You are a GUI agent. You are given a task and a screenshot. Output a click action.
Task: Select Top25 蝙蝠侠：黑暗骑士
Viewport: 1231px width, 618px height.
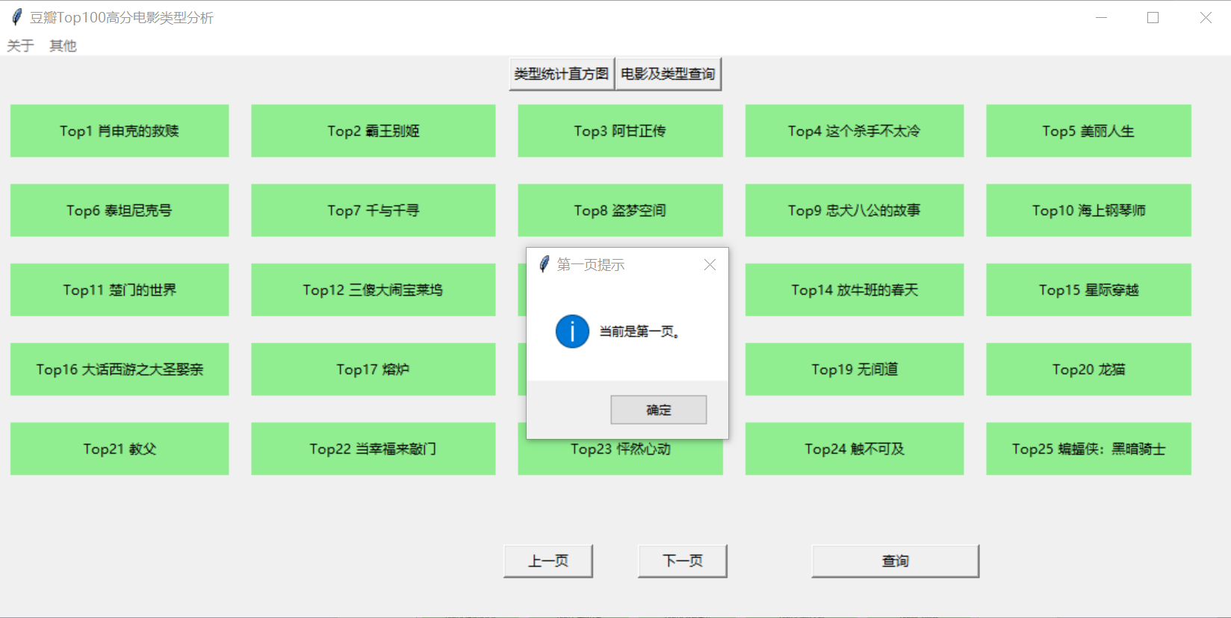tap(1088, 449)
